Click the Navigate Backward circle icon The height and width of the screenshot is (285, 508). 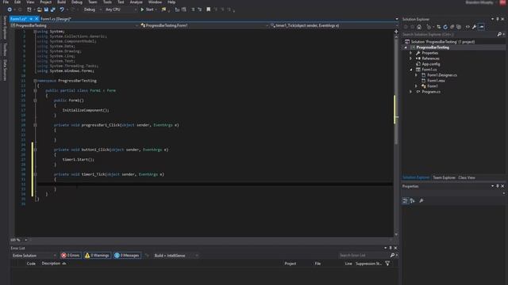pos(10,9)
